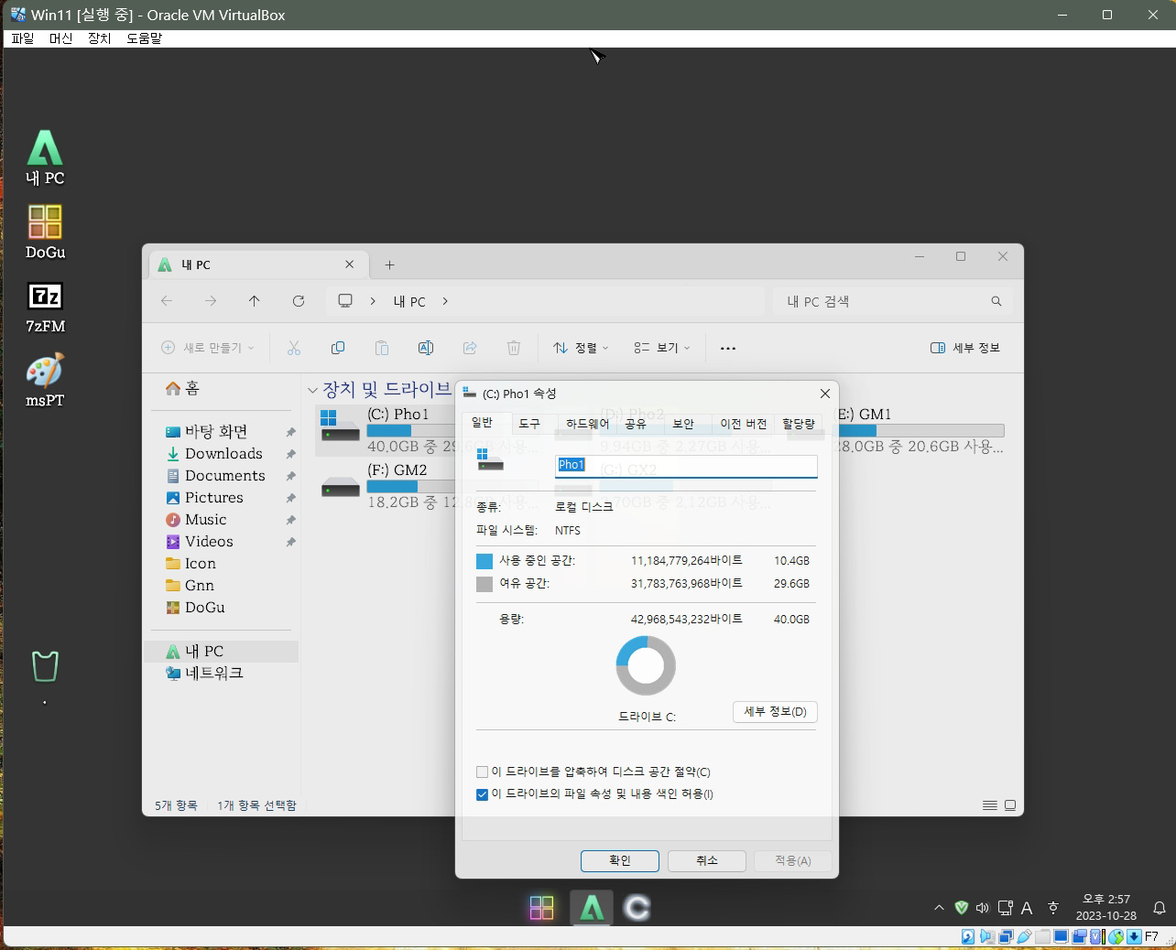
Task: Open Downloads in the sidebar
Action: coord(223,454)
